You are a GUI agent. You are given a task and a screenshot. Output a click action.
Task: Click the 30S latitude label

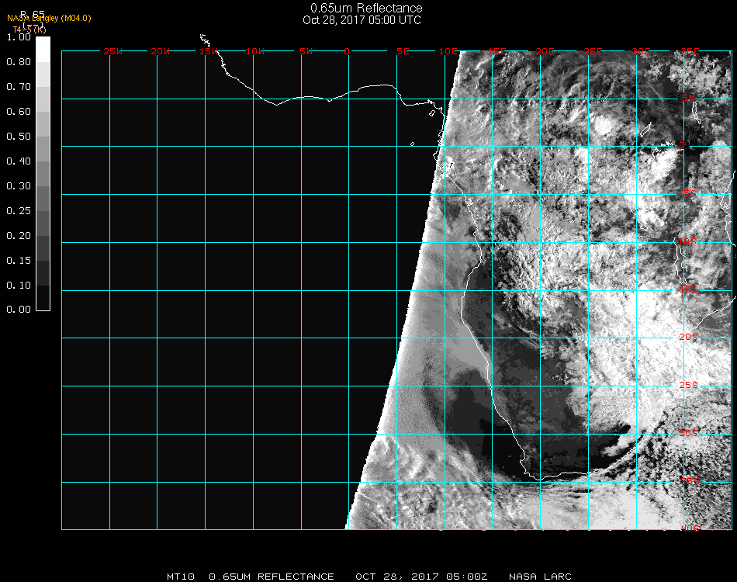point(689,433)
